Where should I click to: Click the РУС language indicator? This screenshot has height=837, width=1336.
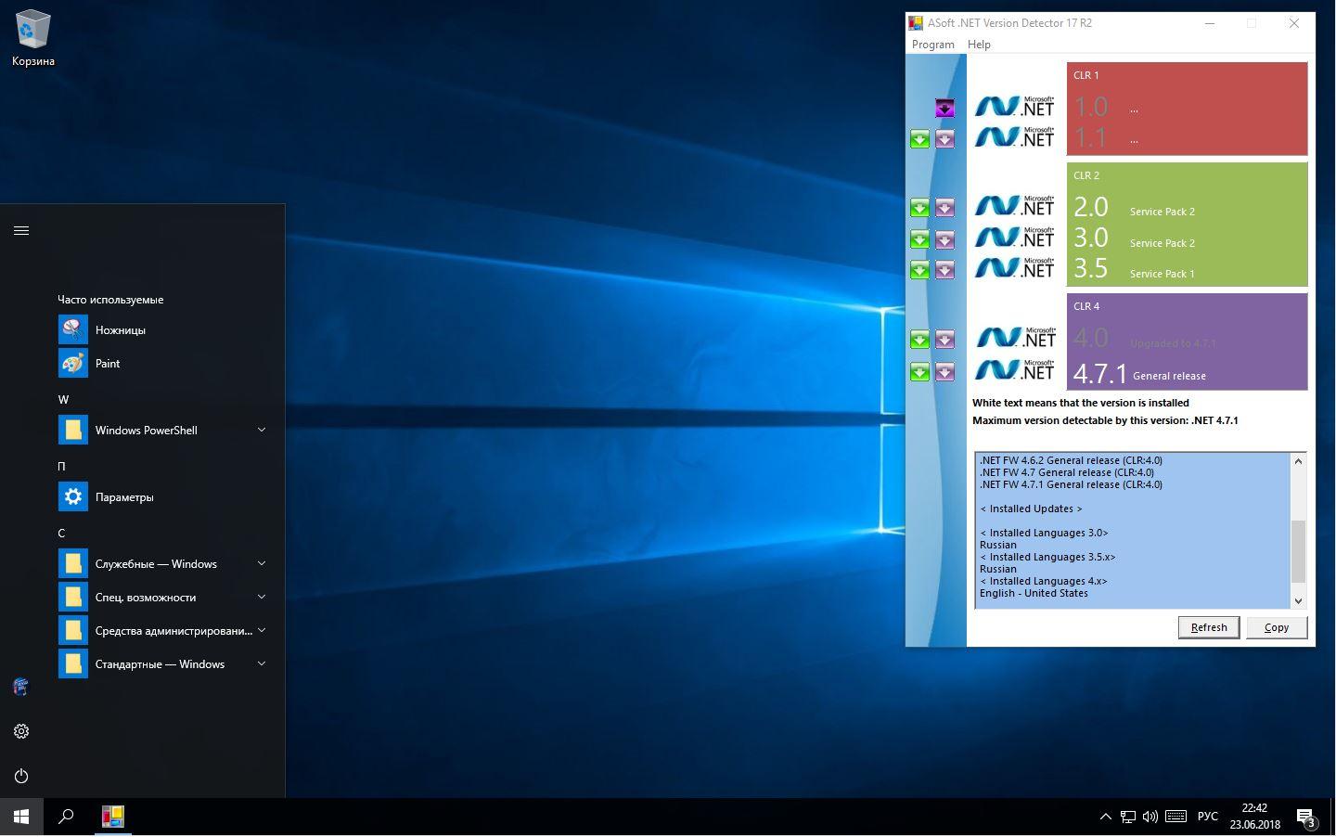[1207, 817]
